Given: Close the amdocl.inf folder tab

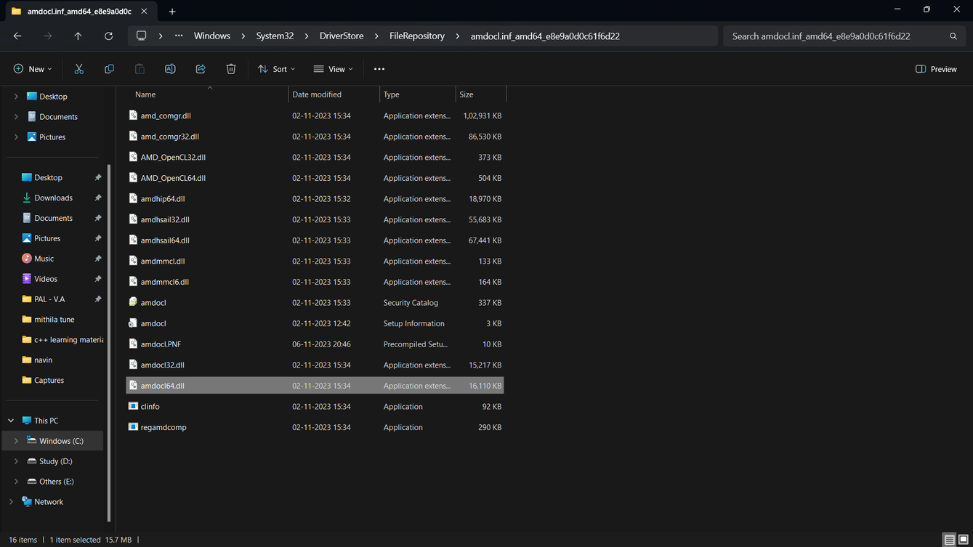Looking at the screenshot, I should coord(144,12).
